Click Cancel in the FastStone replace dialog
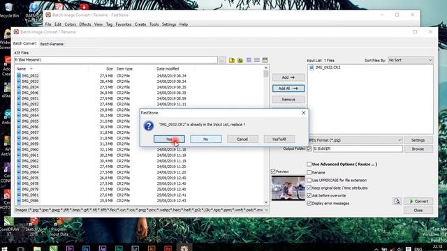Image resolution: width=447 pixels, height=251 pixels. (x=242, y=139)
